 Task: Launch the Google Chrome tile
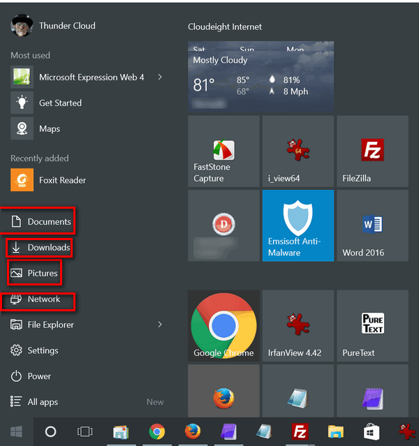click(x=223, y=326)
